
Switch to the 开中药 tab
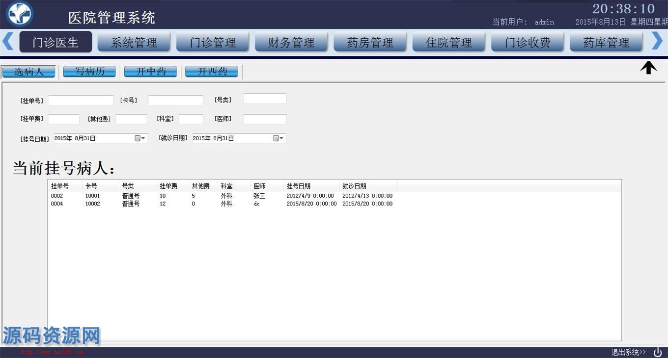click(150, 72)
